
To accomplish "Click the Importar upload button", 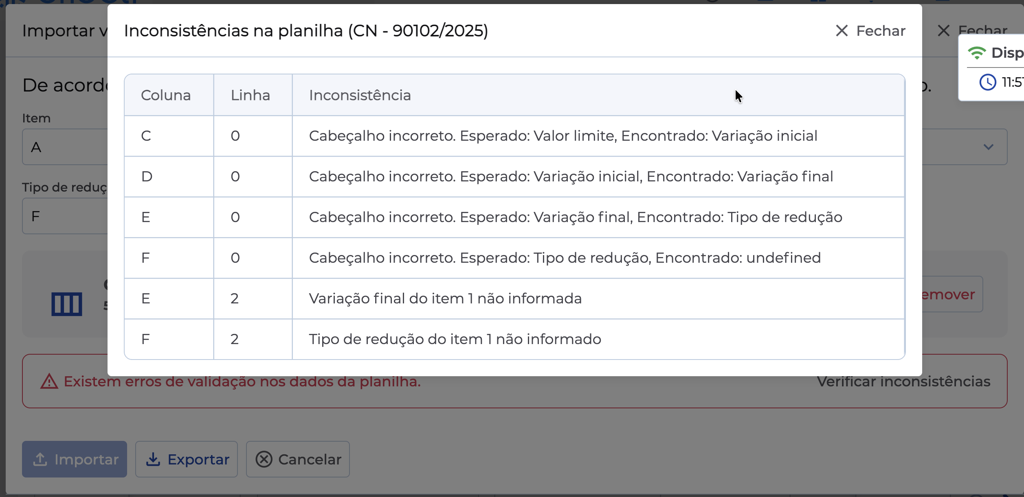I will click(75, 459).
